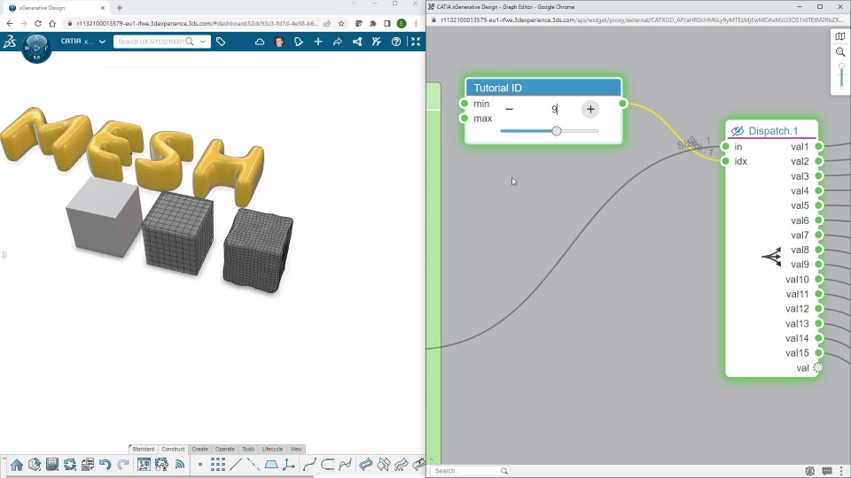This screenshot has width=851, height=478.
Task: Open notifications bell icon
Action: pos(299,42)
